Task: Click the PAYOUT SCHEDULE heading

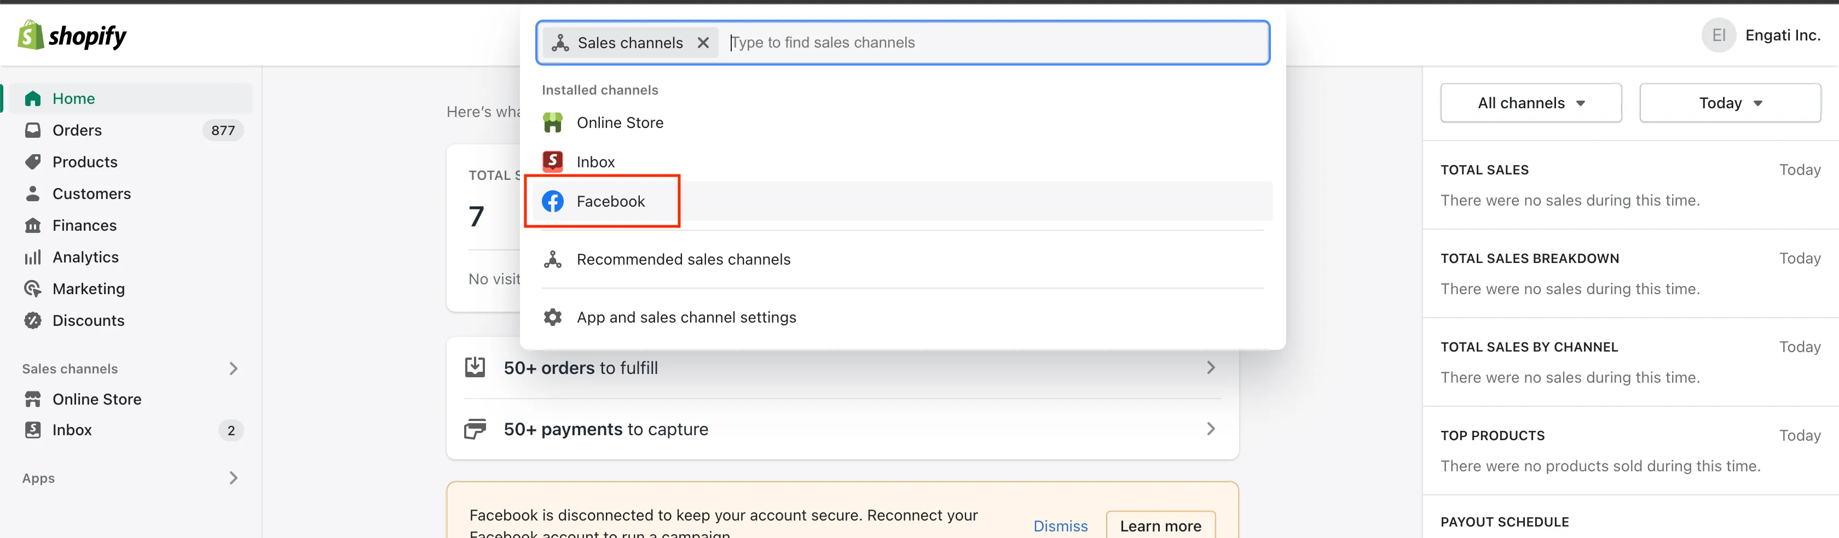Action: click(1504, 522)
